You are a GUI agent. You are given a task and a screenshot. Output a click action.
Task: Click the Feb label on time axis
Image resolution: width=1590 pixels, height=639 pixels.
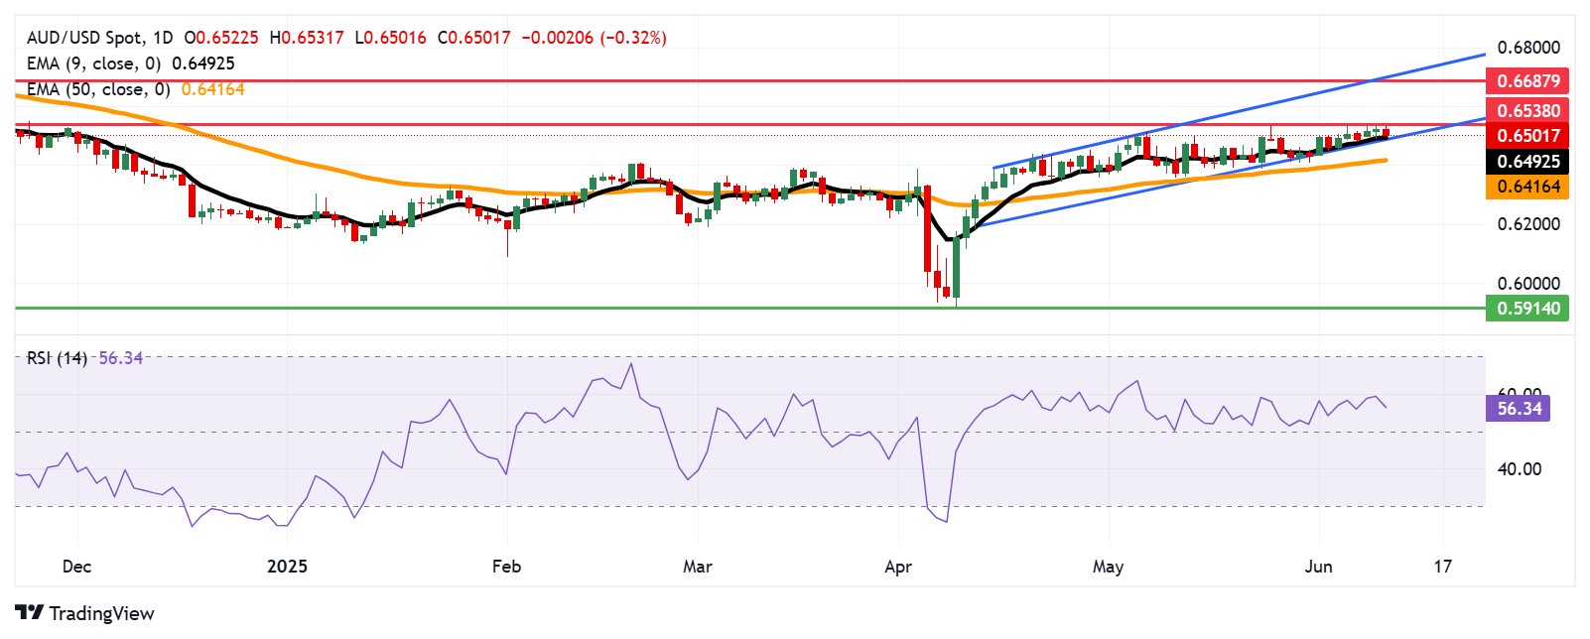click(x=506, y=567)
